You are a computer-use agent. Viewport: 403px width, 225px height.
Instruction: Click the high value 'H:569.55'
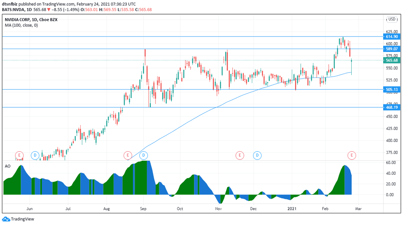click(107, 9)
